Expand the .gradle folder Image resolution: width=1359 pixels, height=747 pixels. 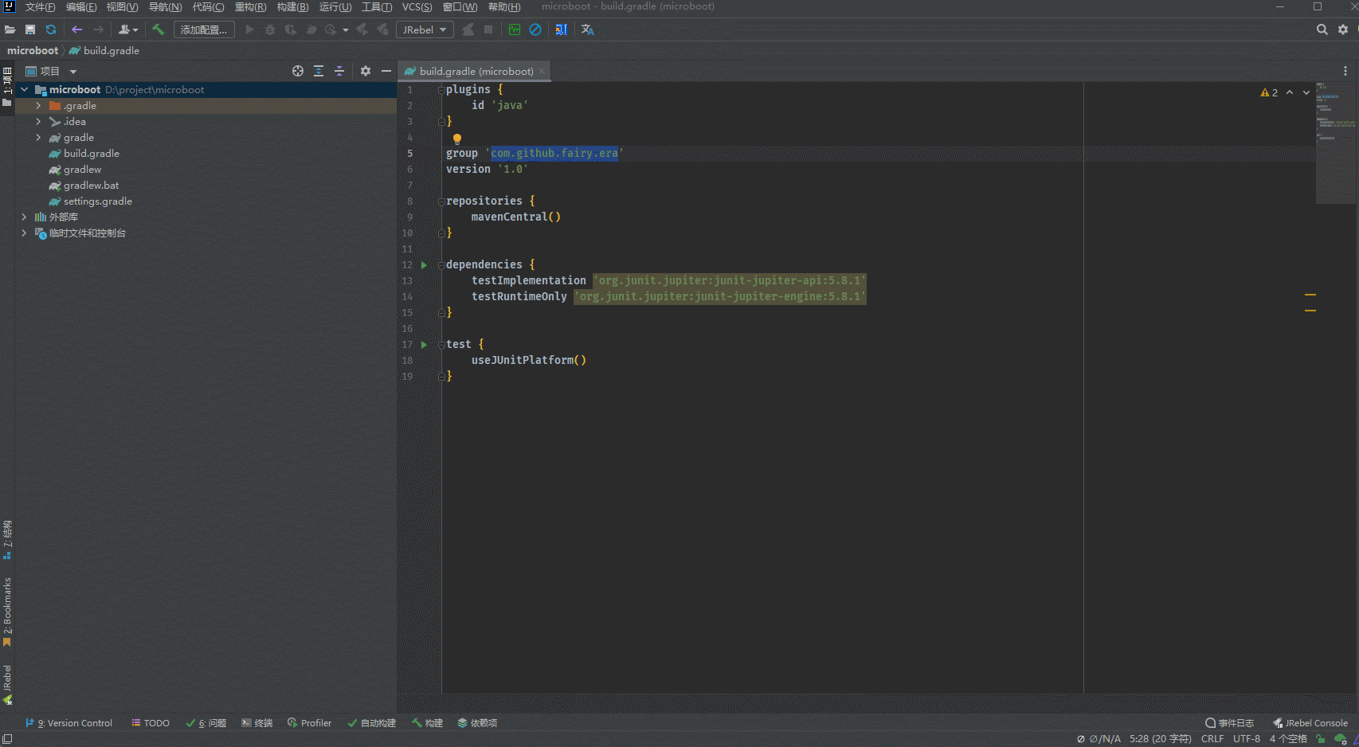pyautogui.click(x=38, y=106)
